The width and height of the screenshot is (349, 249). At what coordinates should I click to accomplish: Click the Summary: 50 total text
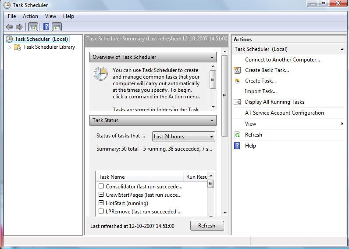click(x=154, y=149)
